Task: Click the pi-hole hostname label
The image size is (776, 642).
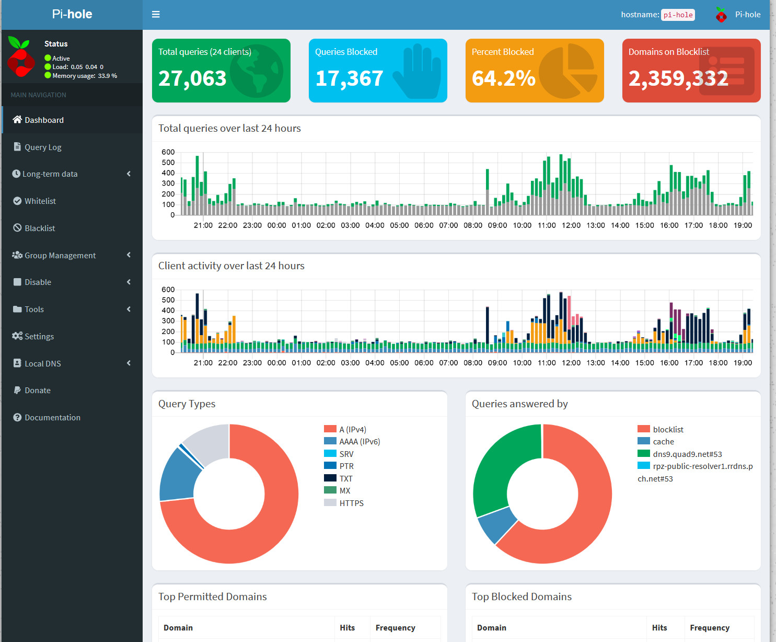Action: pyautogui.click(x=678, y=15)
